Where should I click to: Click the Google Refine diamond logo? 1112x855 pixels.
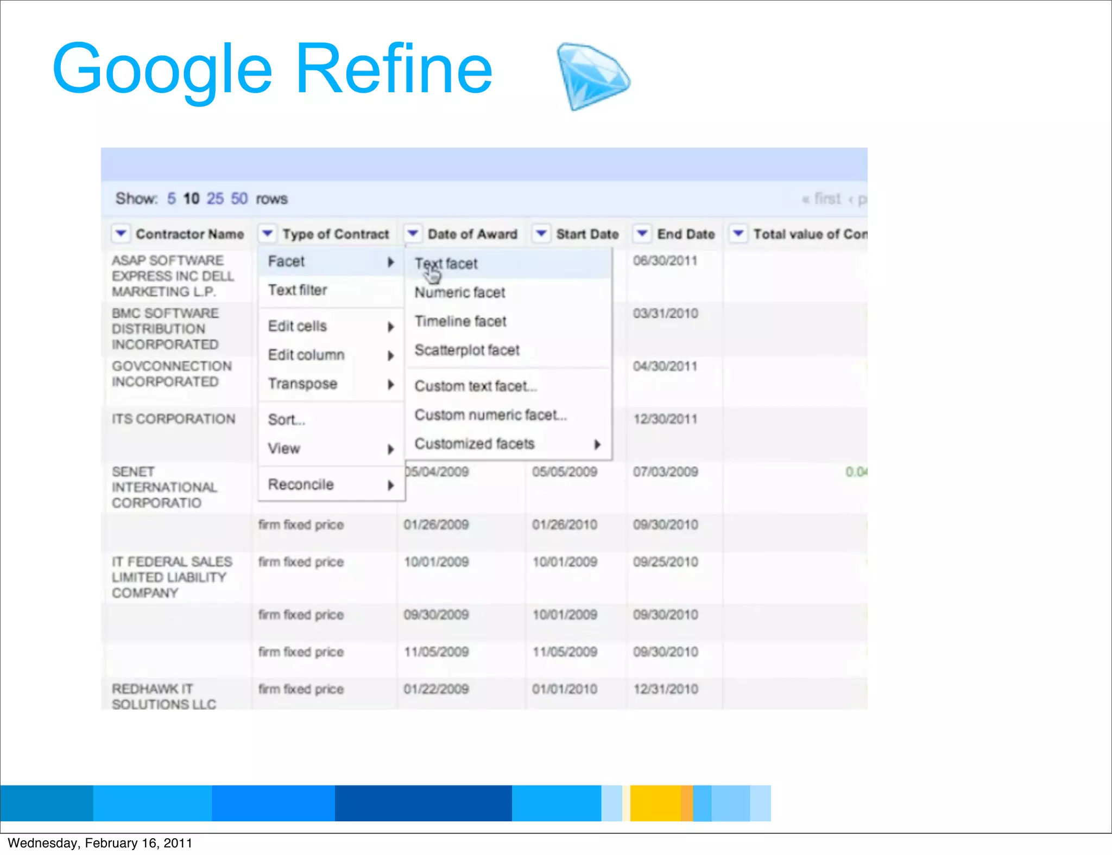(593, 76)
